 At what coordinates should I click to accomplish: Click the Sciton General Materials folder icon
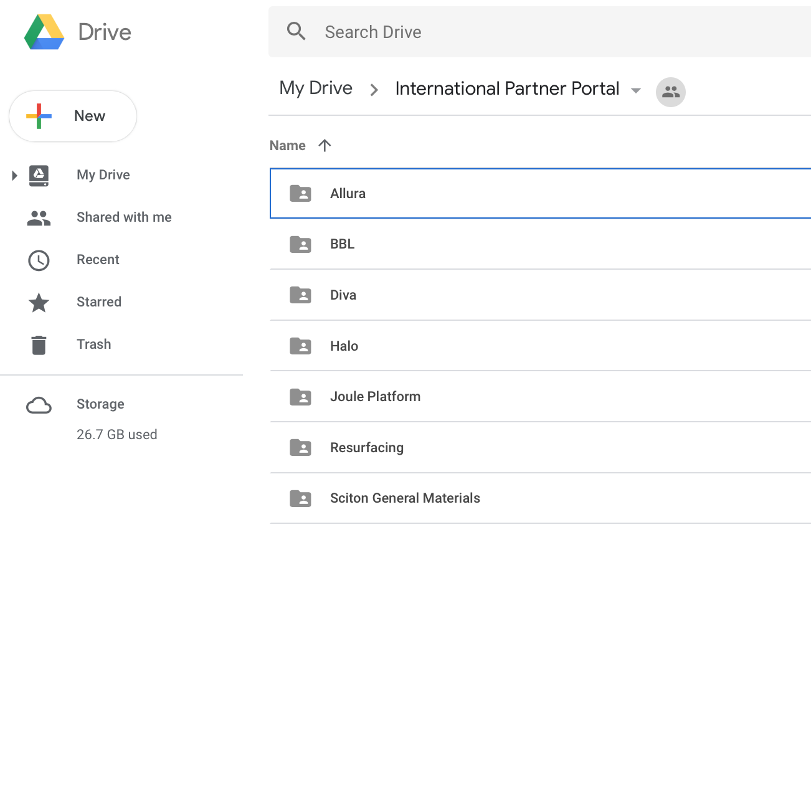[x=300, y=498]
